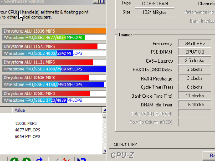Viewport: 215px width, 161px height.
Task: Click the blue update arrow icon in Sandra
Action: (39, 159)
